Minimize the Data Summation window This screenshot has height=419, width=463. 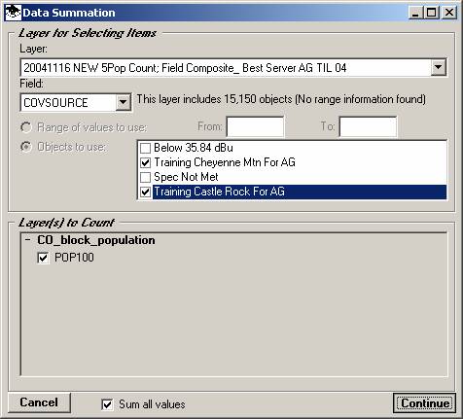pos(415,13)
